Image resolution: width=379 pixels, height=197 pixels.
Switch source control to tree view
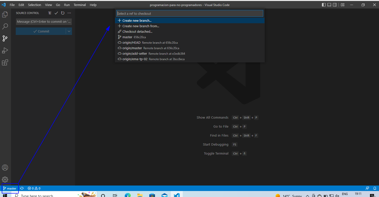tap(50, 13)
